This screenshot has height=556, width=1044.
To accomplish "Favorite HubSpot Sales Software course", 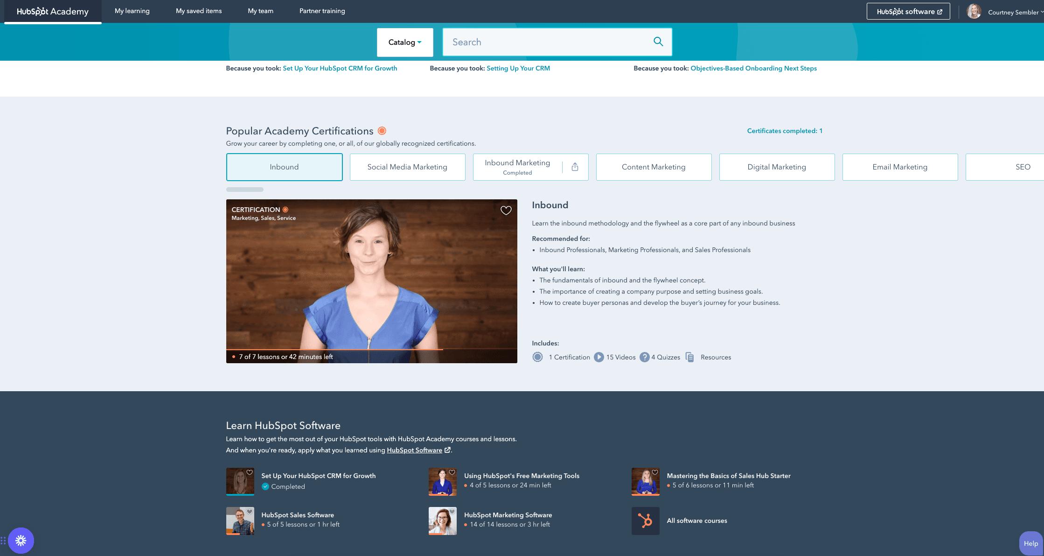I will point(250,512).
